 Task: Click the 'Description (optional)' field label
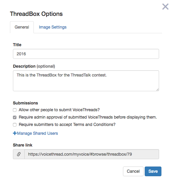(34, 66)
